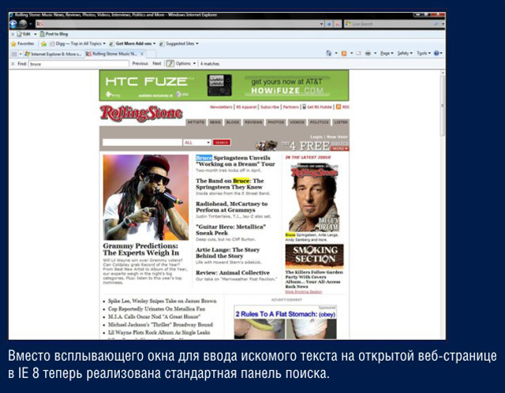The image size is (505, 393).
Task: Switch to the Rolling Stone: Music N... tab
Action: [112, 54]
